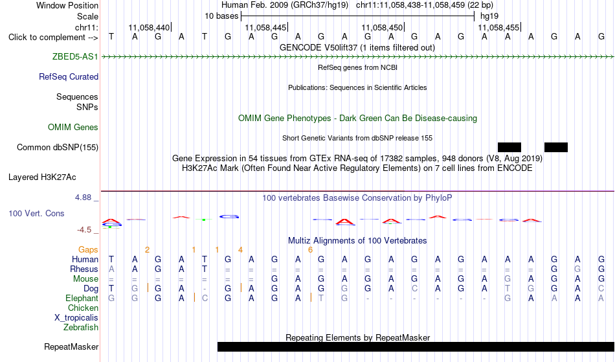Open 'Short Genetic Variants from dbSNP release 155'

click(x=357, y=138)
